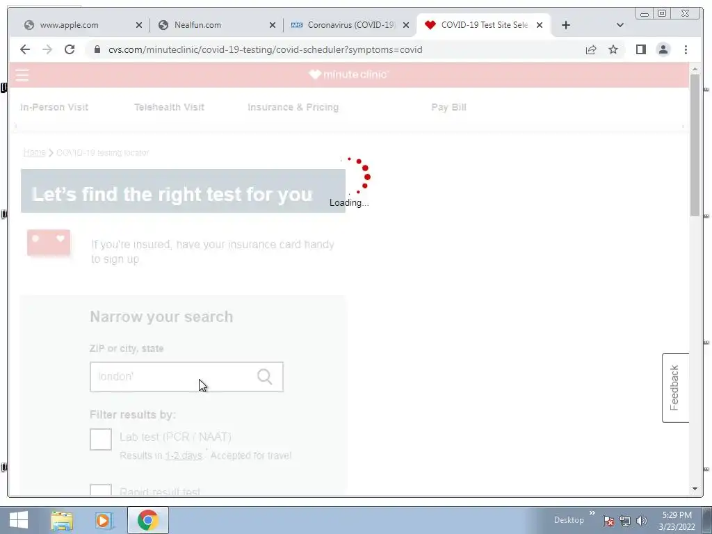
Task: Click the network tray icon
Action: (x=625, y=521)
